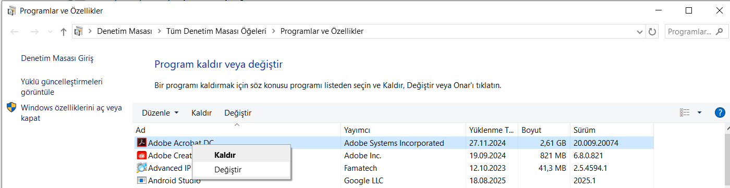Viewport: 730px width, 188px height.
Task: Click the Kaldır toolbar button
Action: pyautogui.click(x=201, y=112)
